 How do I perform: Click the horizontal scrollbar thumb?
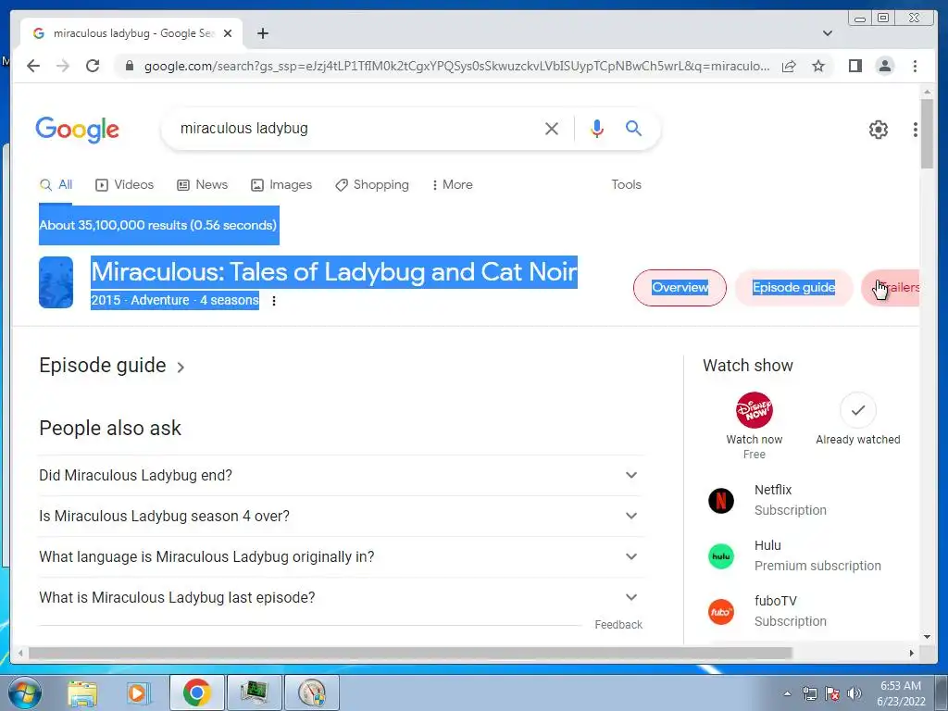tap(410, 653)
